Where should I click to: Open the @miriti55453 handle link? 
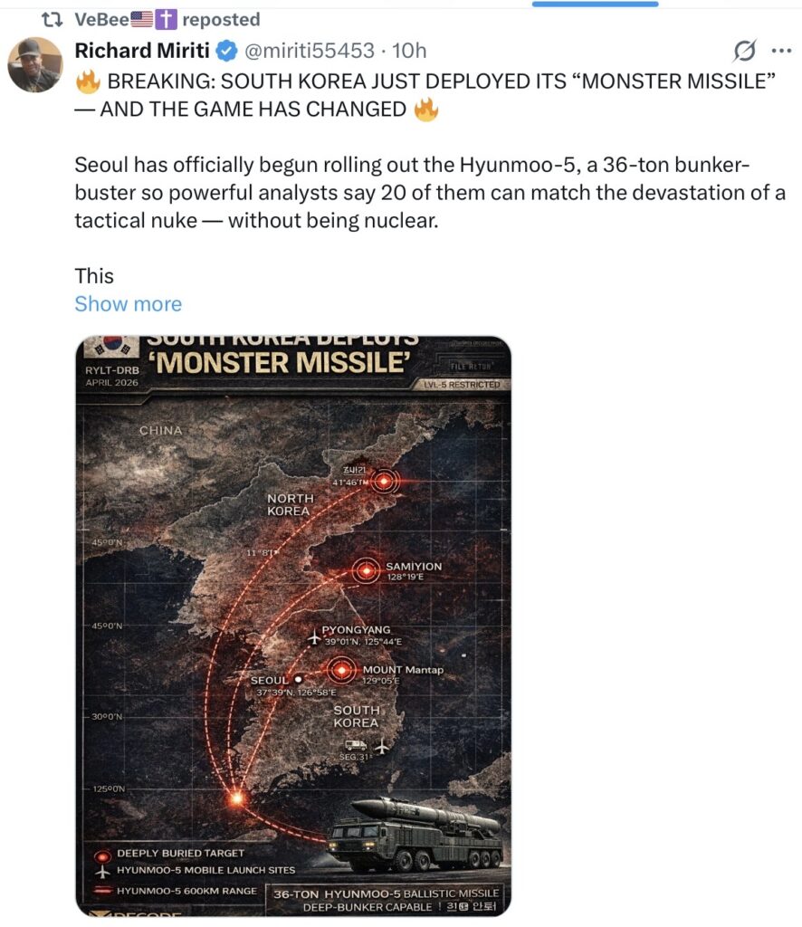309,51
